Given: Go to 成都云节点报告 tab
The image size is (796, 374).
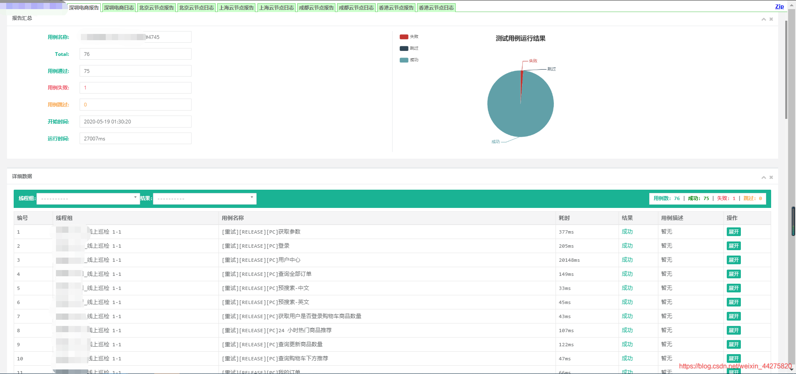Looking at the screenshot, I should (316, 7).
